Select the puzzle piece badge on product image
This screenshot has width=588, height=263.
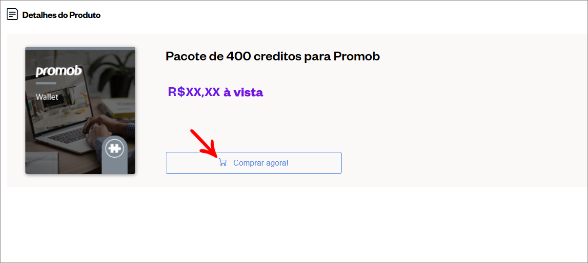115,149
